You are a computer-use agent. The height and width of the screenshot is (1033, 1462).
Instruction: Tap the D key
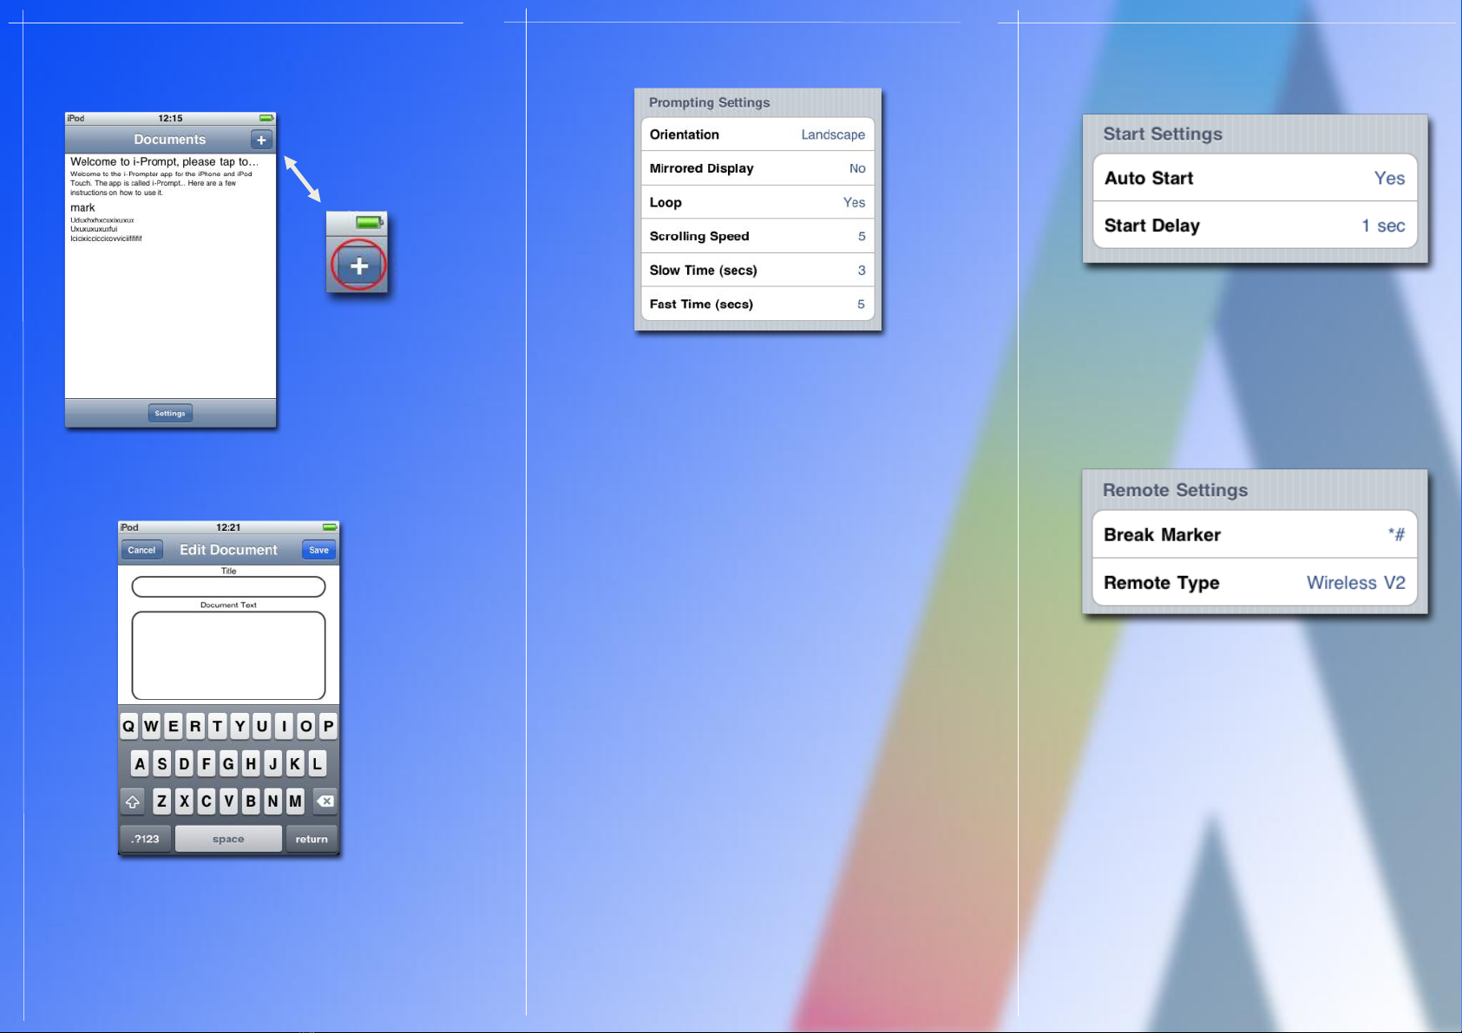(x=184, y=764)
